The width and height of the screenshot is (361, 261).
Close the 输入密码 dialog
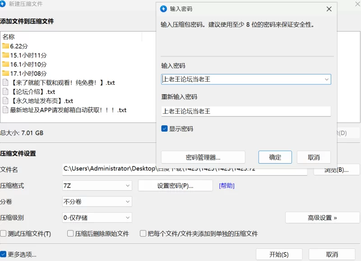click(x=329, y=9)
